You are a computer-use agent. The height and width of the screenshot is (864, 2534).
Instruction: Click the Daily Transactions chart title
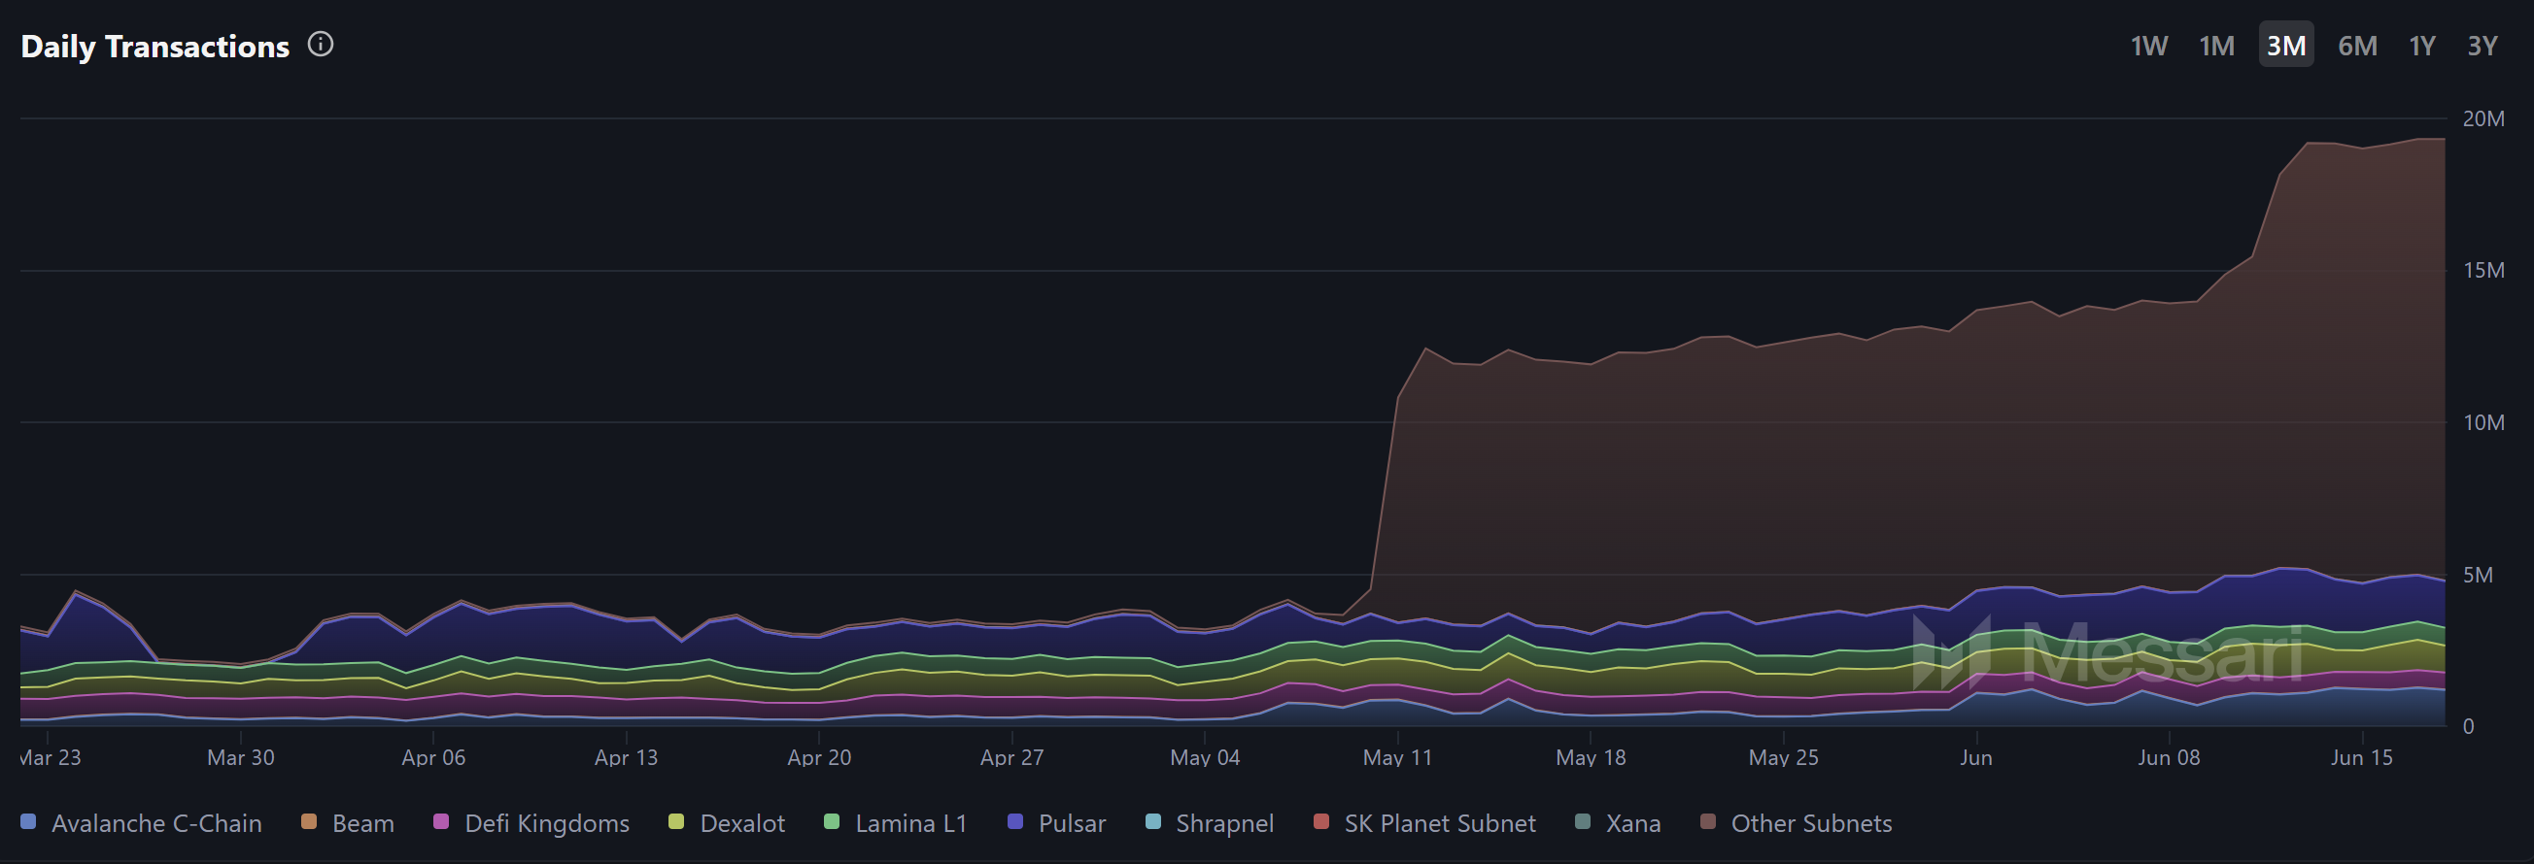tap(155, 47)
